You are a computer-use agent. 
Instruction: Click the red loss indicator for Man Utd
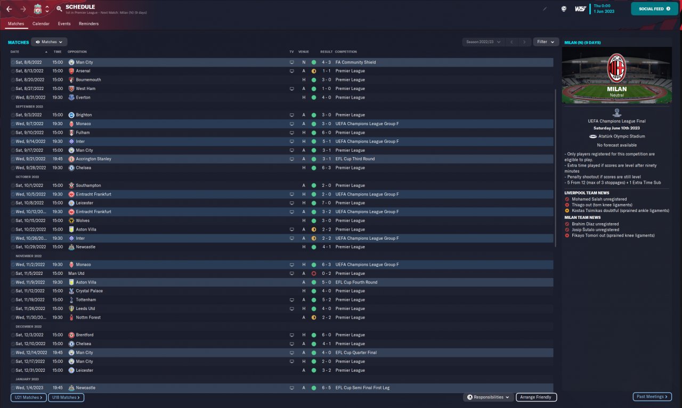(x=314, y=273)
